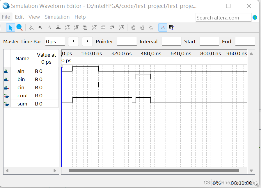Select the sum signal name
Image resolution: width=261 pixels, height=188 pixels.
coord(22,104)
